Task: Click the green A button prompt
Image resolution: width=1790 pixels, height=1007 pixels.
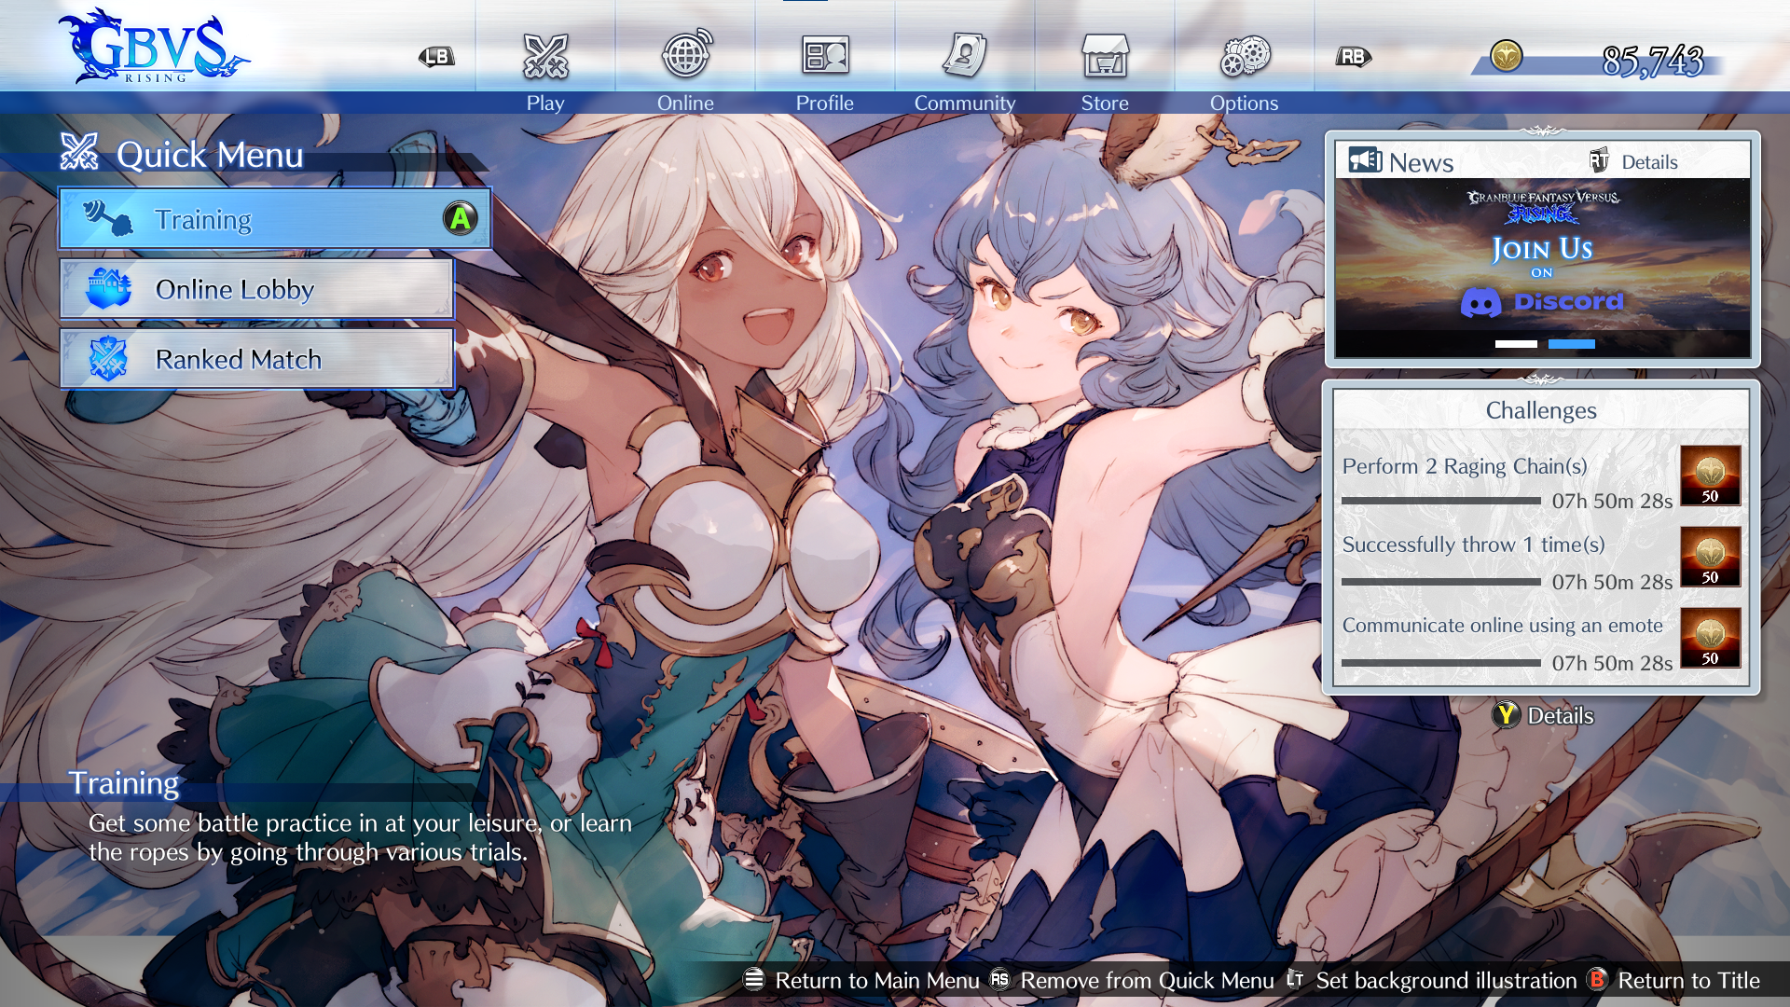Action: [x=460, y=218]
